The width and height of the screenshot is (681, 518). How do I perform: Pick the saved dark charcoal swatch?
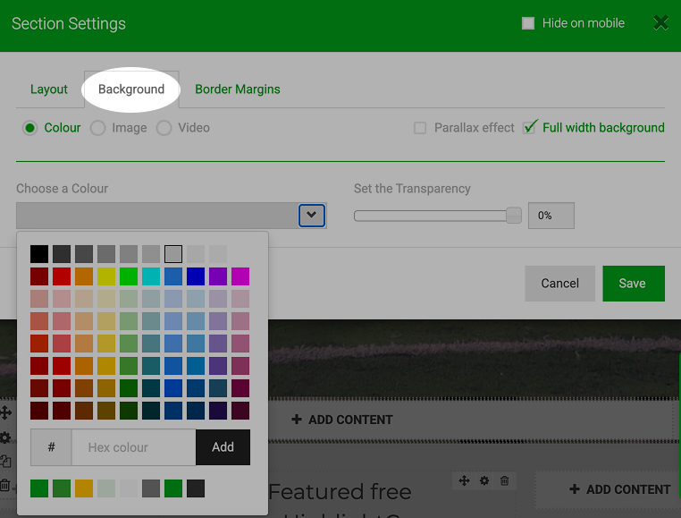pos(196,488)
